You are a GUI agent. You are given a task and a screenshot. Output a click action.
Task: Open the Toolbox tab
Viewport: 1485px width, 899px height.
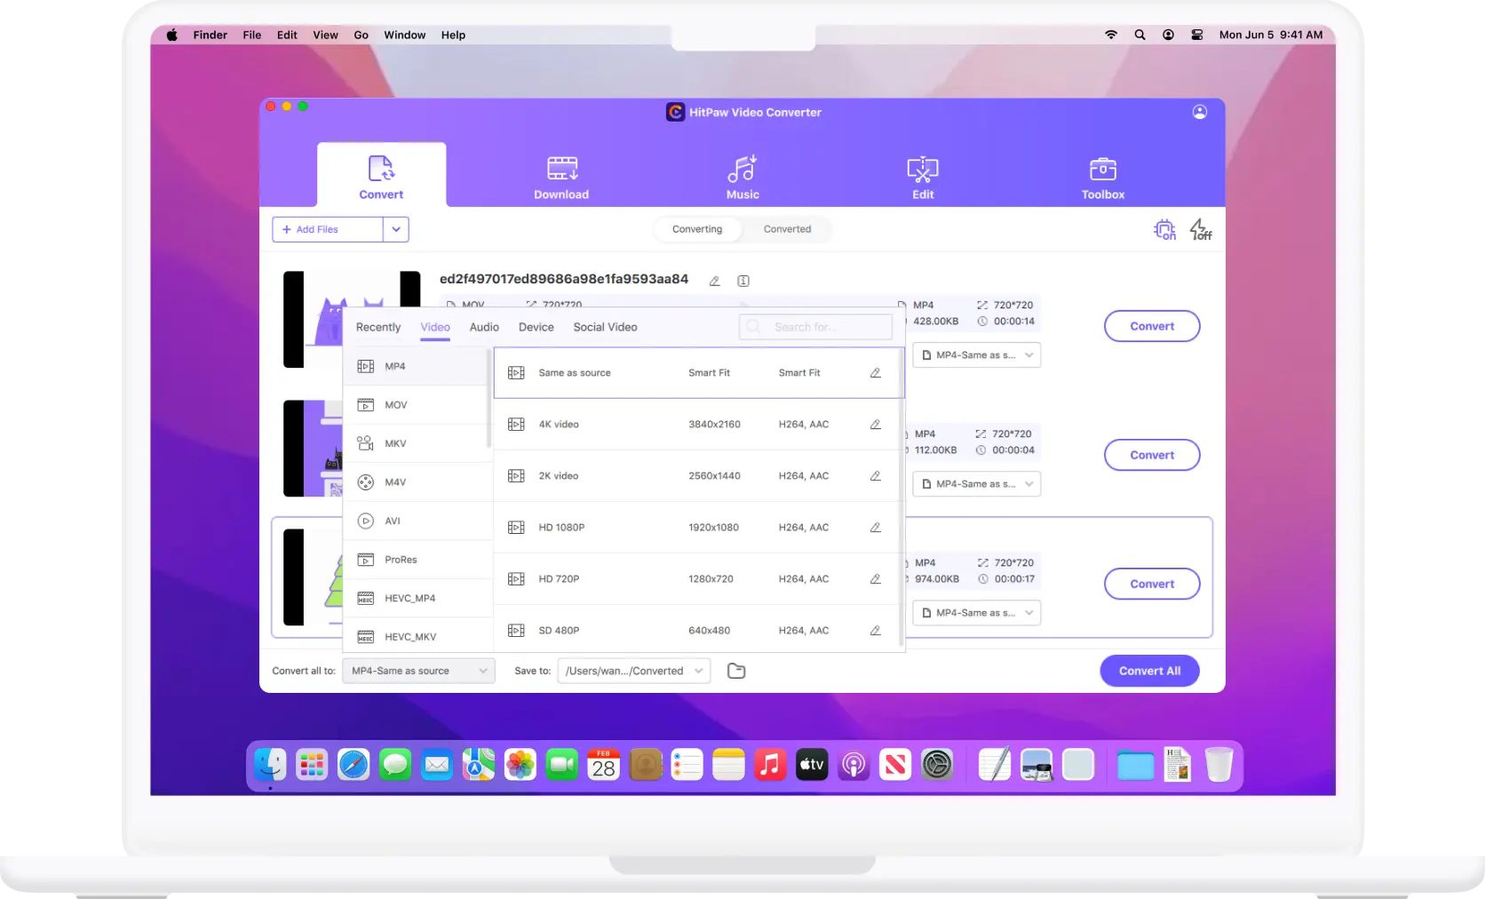coord(1103,177)
